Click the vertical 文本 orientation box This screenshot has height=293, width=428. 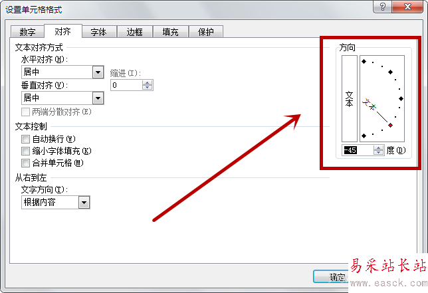point(350,98)
